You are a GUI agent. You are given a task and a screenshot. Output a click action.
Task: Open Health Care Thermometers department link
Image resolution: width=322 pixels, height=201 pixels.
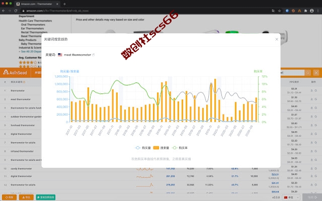tap(35, 21)
